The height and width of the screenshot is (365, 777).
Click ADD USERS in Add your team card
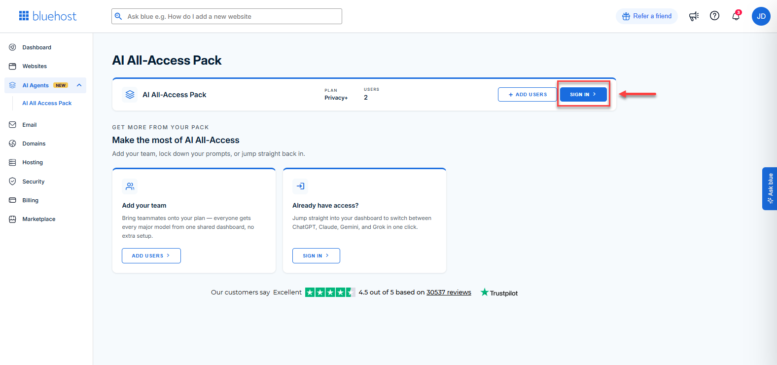tap(151, 255)
